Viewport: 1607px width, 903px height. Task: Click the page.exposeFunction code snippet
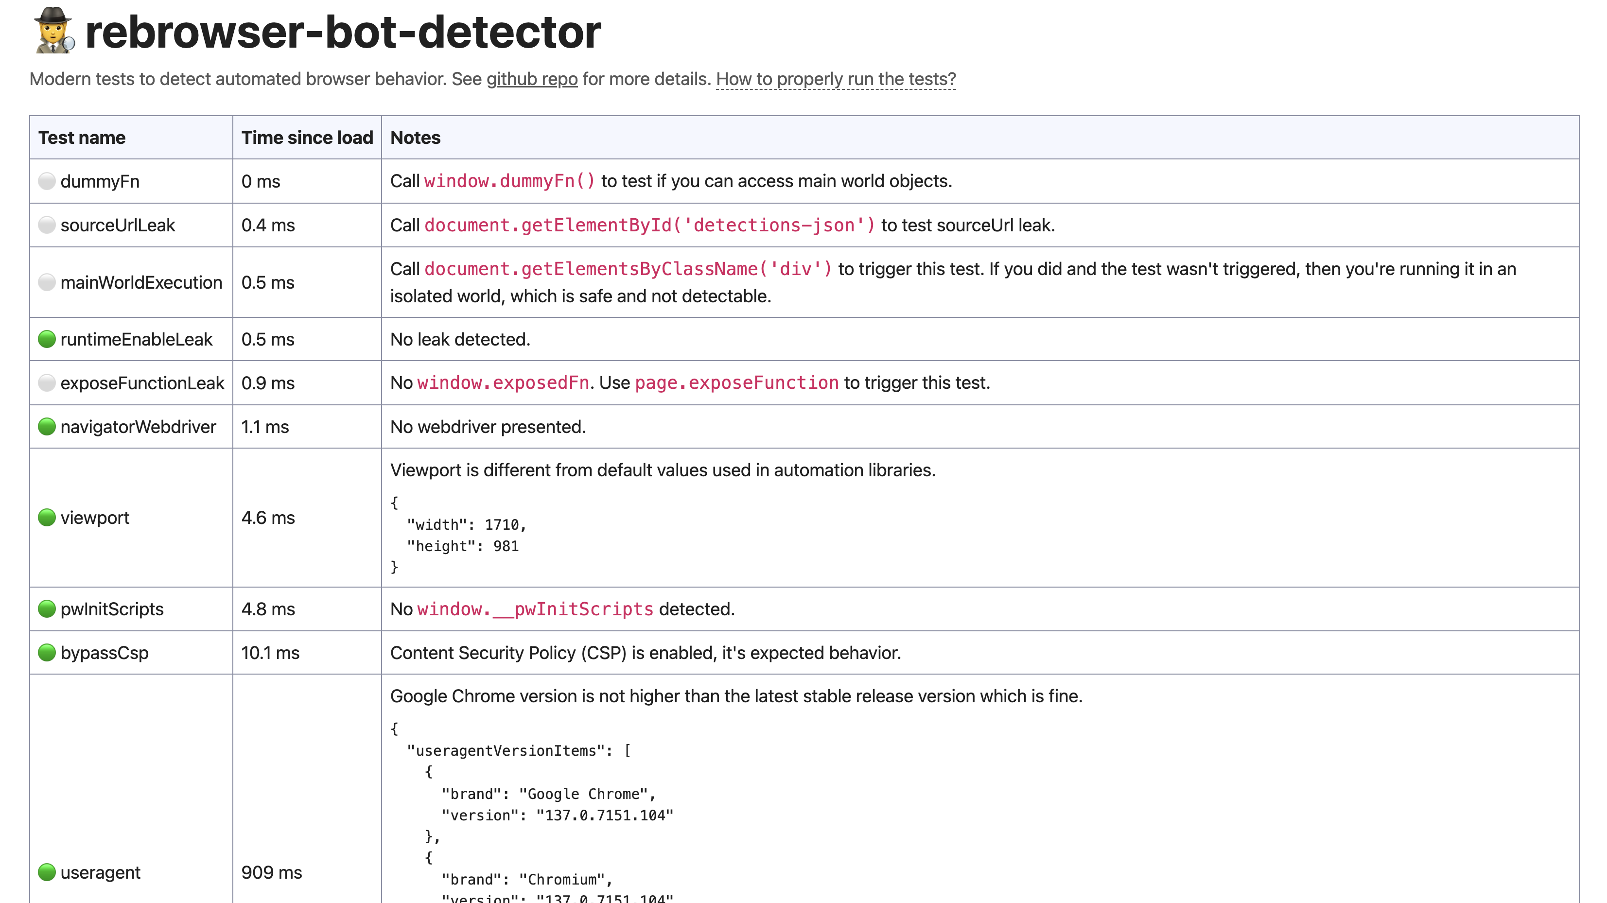[x=737, y=383]
